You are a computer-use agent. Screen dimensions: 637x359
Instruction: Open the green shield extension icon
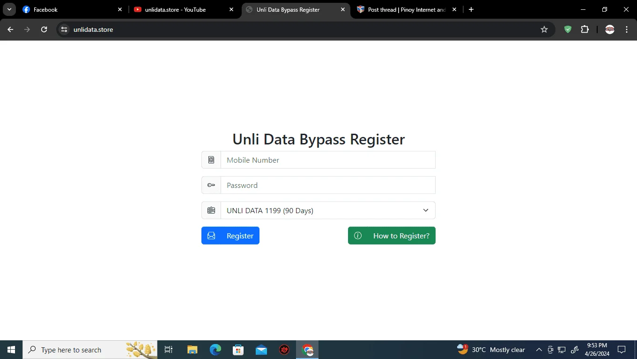pyautogui.click(x=568, y=29)
